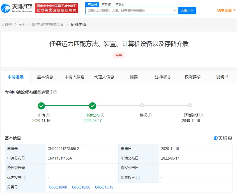Click the 申请号 label cell
Screen dimensions: 237x193
tap(25, 149)
